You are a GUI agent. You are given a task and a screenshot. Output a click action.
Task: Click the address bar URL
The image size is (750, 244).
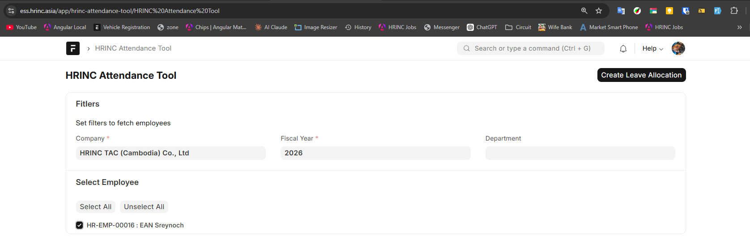119,11
